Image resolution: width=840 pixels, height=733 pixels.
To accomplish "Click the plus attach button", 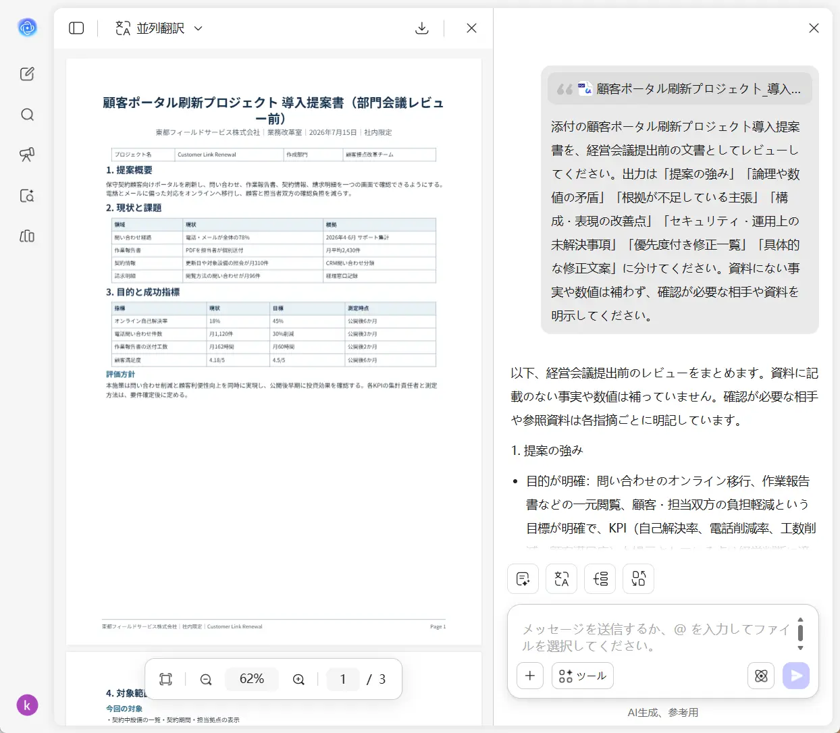I will point(530,676).
